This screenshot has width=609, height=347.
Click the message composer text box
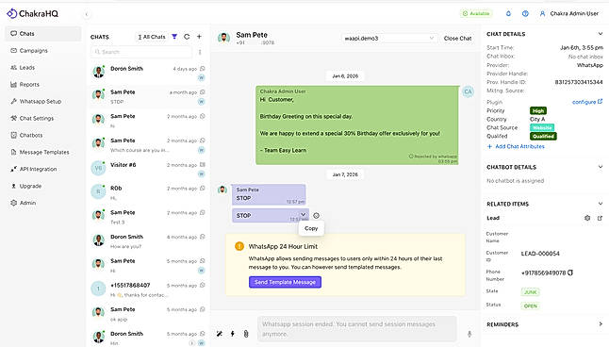pyautogui.click(x=356, y=329)
